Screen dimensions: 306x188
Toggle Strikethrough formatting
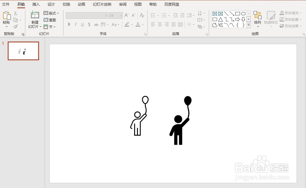pos(96,24)
